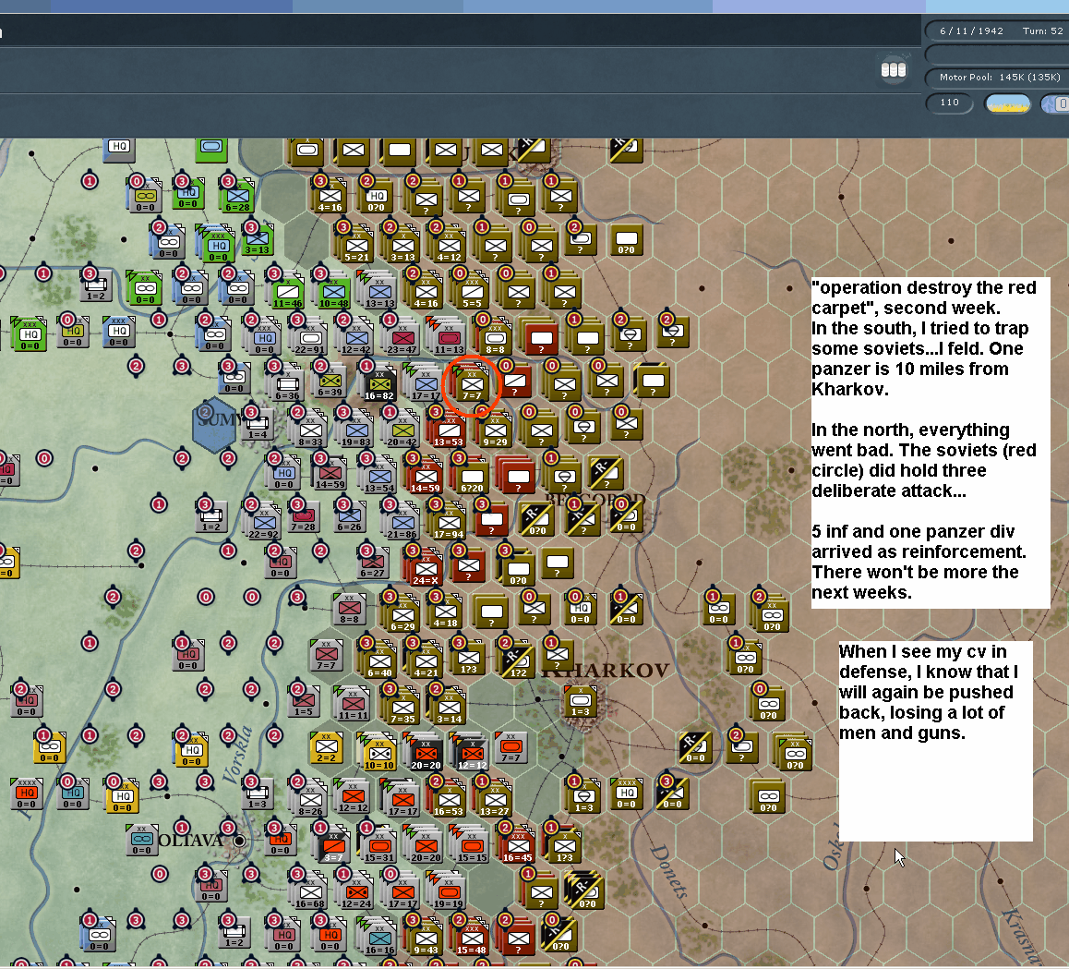Select the 16=53 Soviet unit counter
The width and height of the screenshot is (1069, 969).
448,802
